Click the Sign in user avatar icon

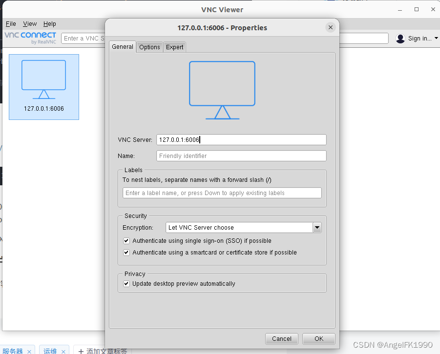tap(400, 39)
